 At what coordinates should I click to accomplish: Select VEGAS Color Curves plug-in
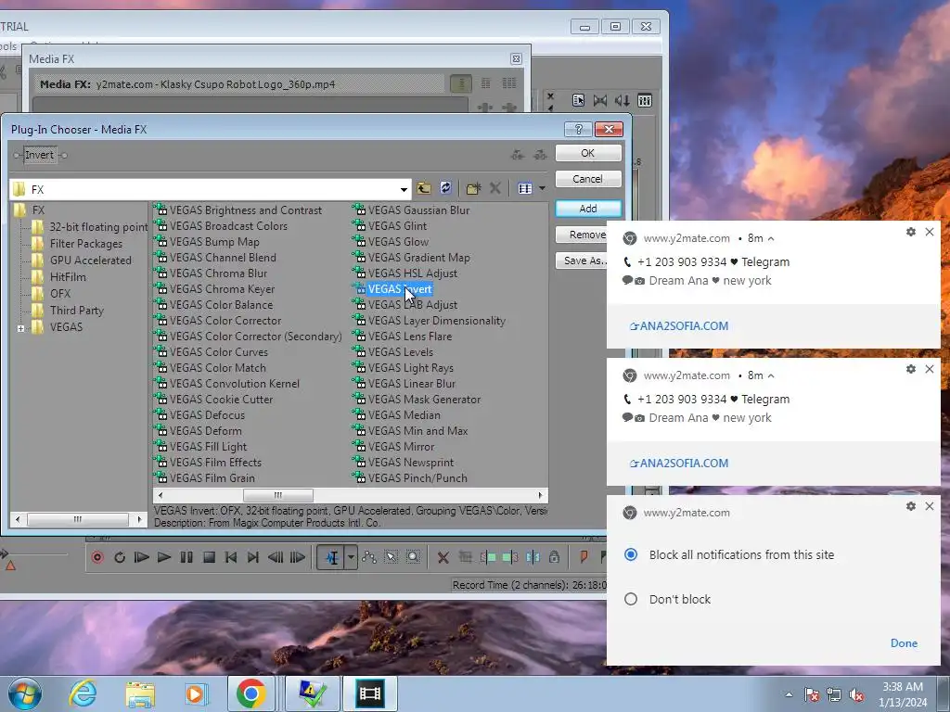(x=218, y=351)
